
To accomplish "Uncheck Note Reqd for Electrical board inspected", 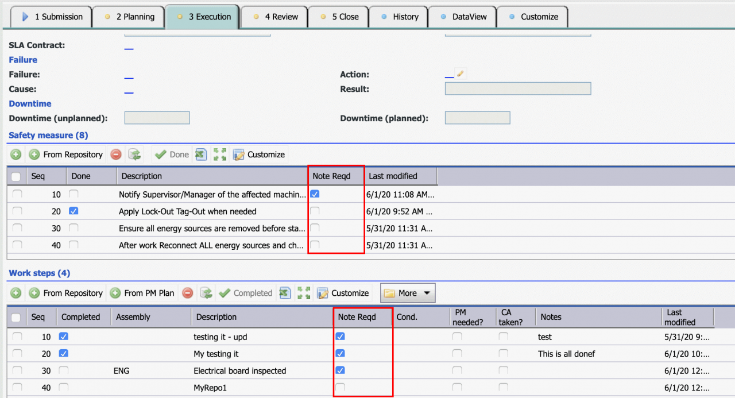I will click(340, 370).
